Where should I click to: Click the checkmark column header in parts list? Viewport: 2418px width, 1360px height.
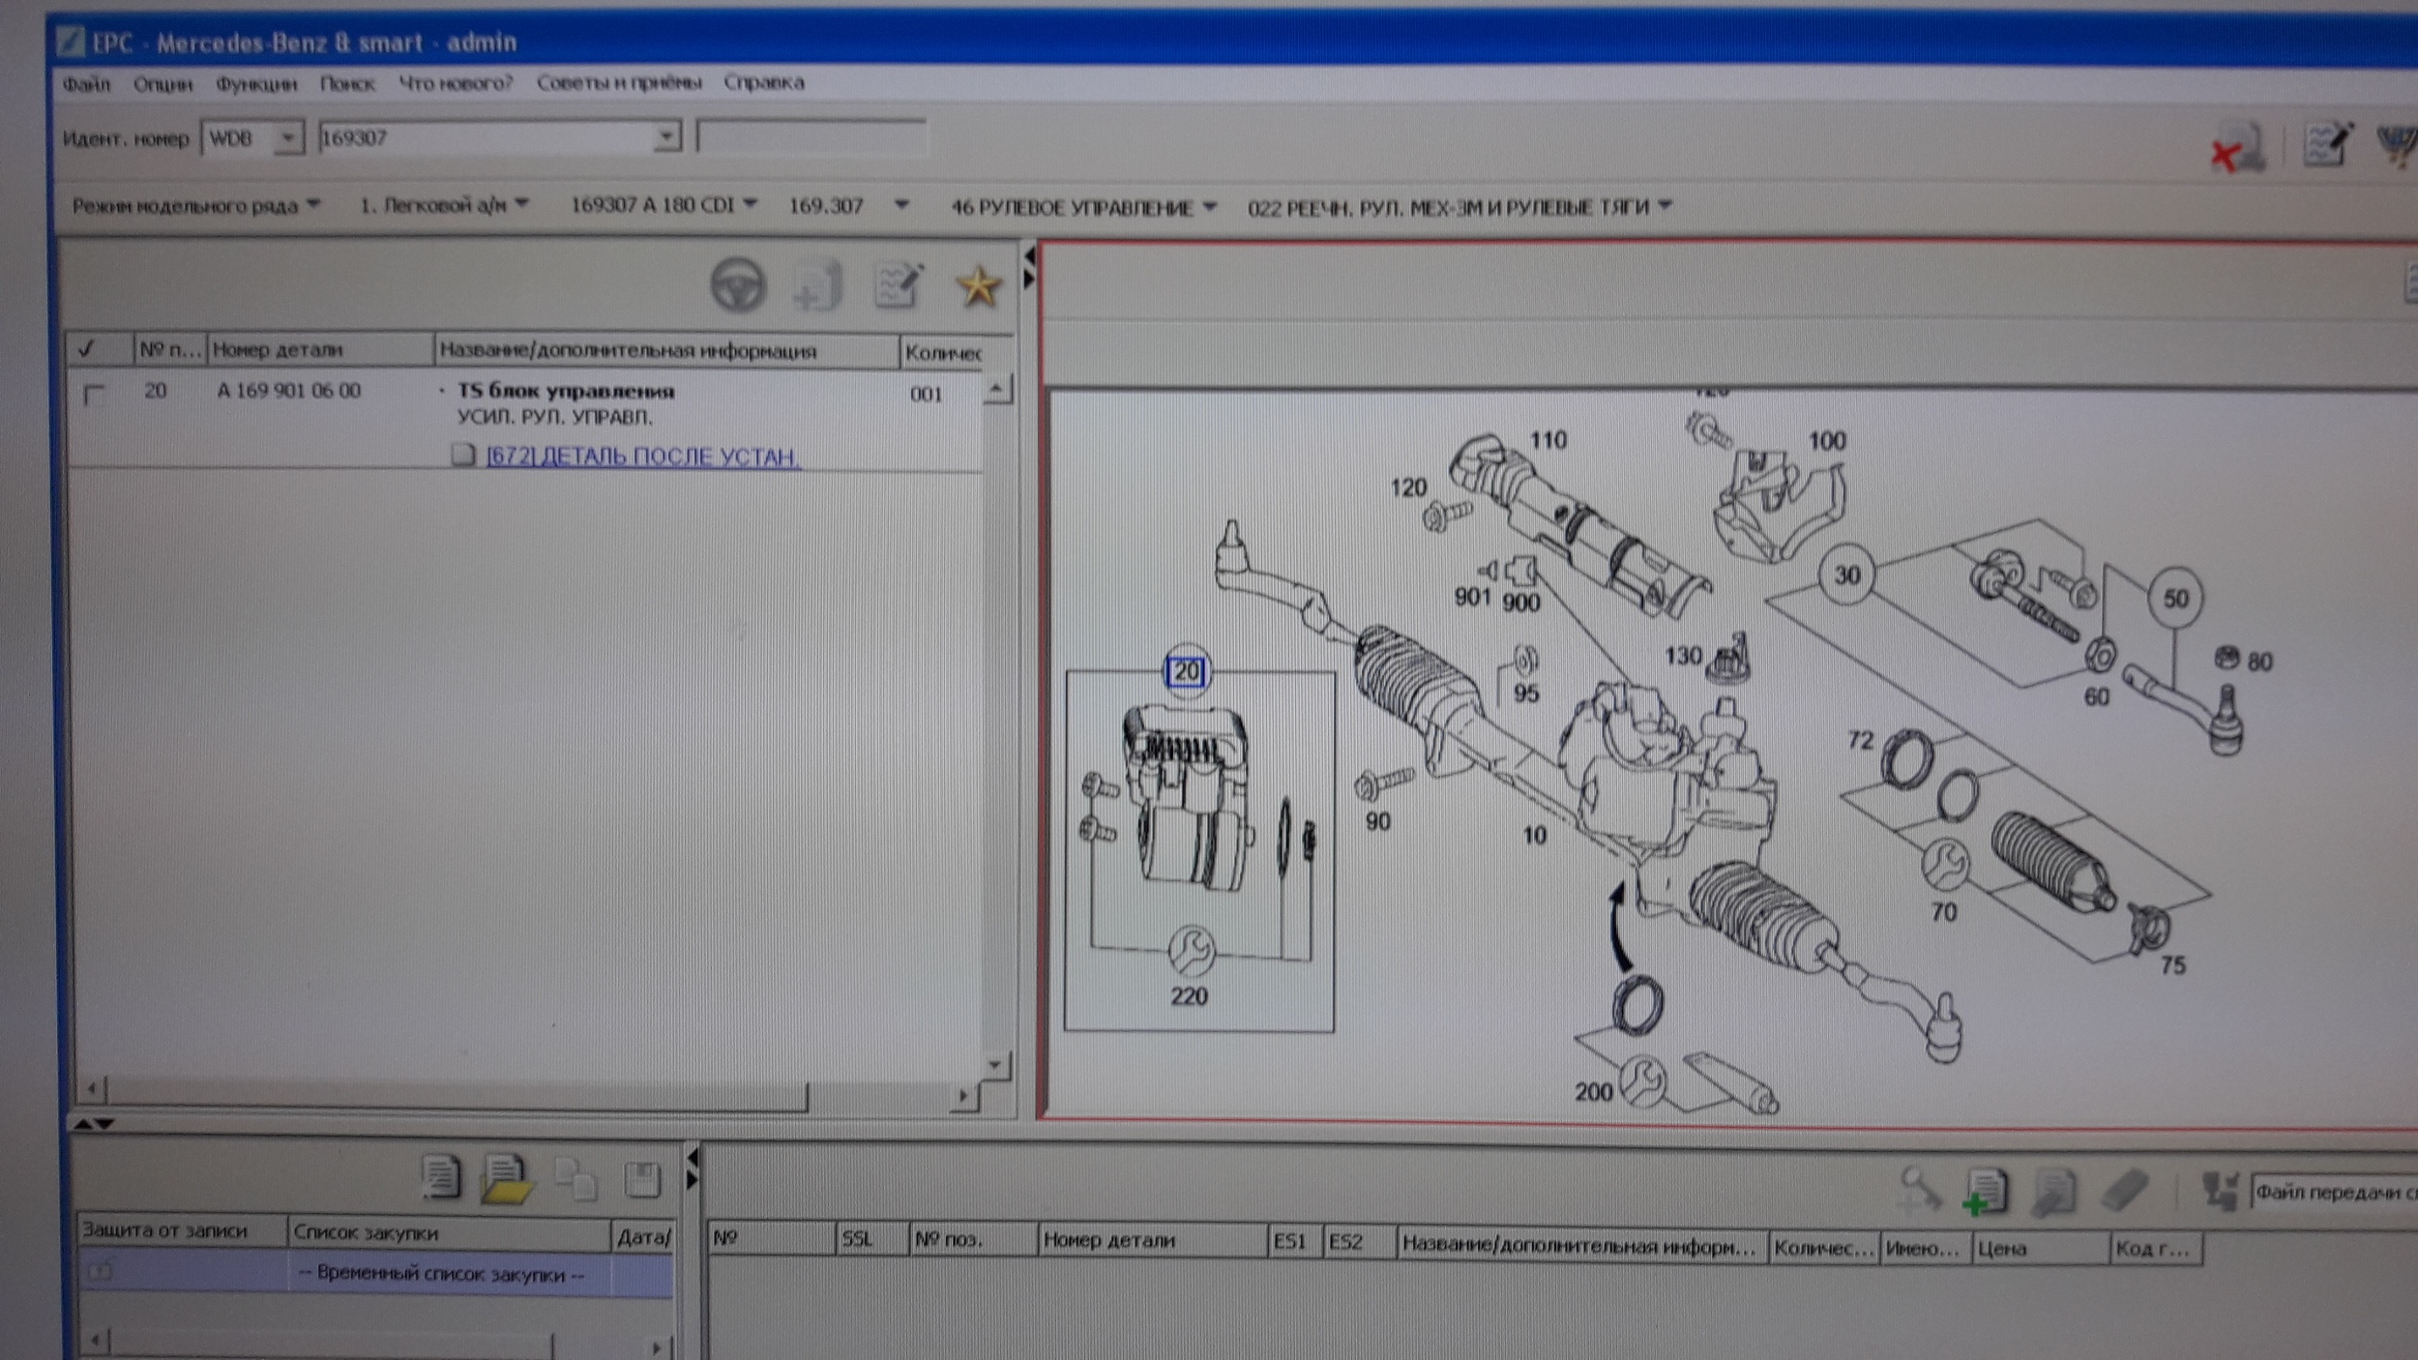[99, 349]
